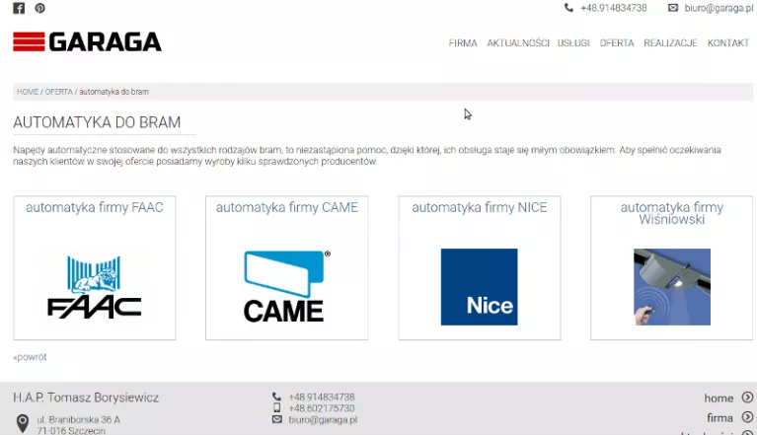Open the FIRMA menu item
This screenshot has width=757, height=435.
tap(463, 43)
